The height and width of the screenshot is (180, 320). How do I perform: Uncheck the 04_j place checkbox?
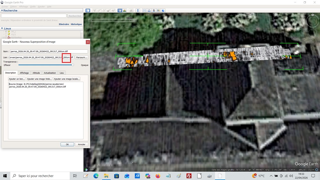(x=5, y=32)
